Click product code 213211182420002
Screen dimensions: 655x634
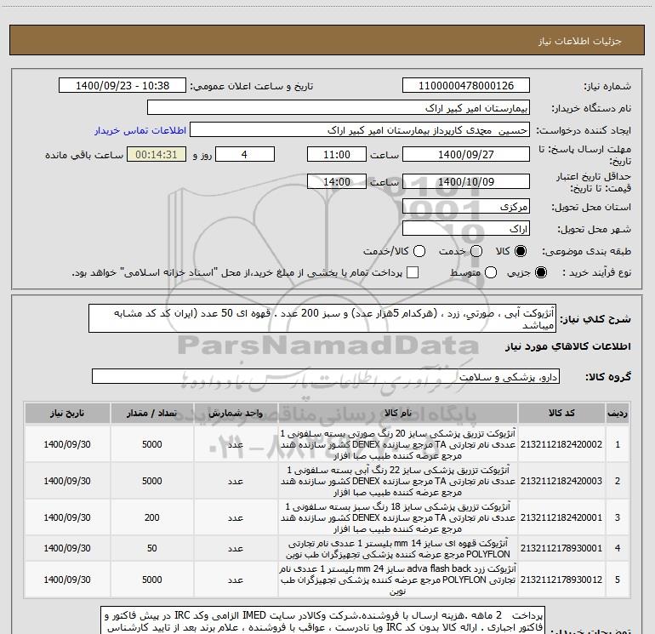561,444
